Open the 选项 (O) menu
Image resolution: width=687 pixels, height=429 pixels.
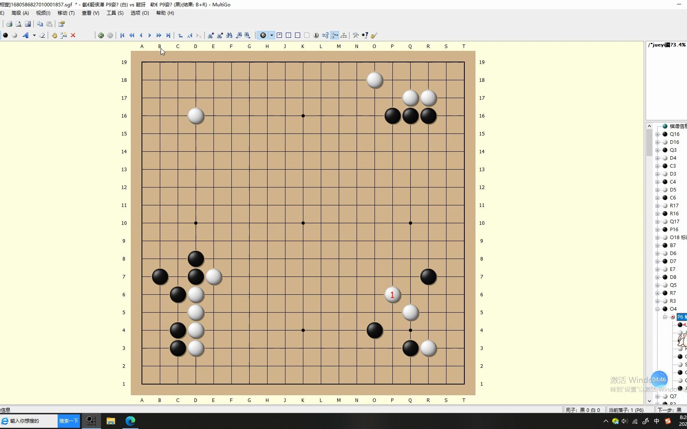click(140, 13)
